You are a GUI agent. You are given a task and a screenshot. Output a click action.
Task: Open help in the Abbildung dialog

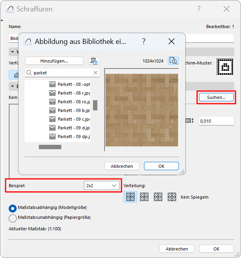[x=144, y=42]
